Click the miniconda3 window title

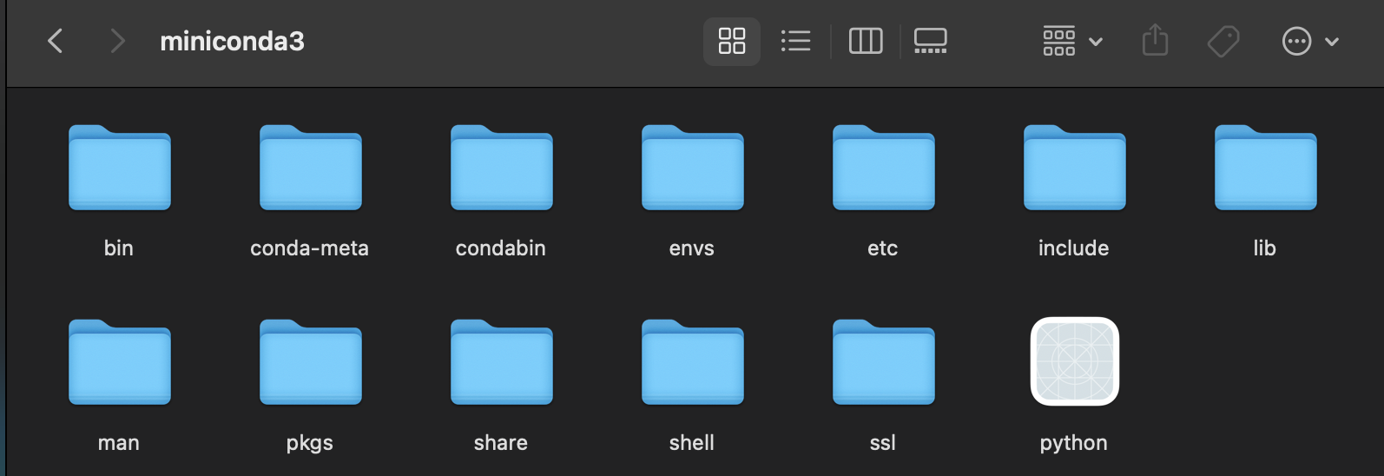pyautogui.click(x=232, y=41)
